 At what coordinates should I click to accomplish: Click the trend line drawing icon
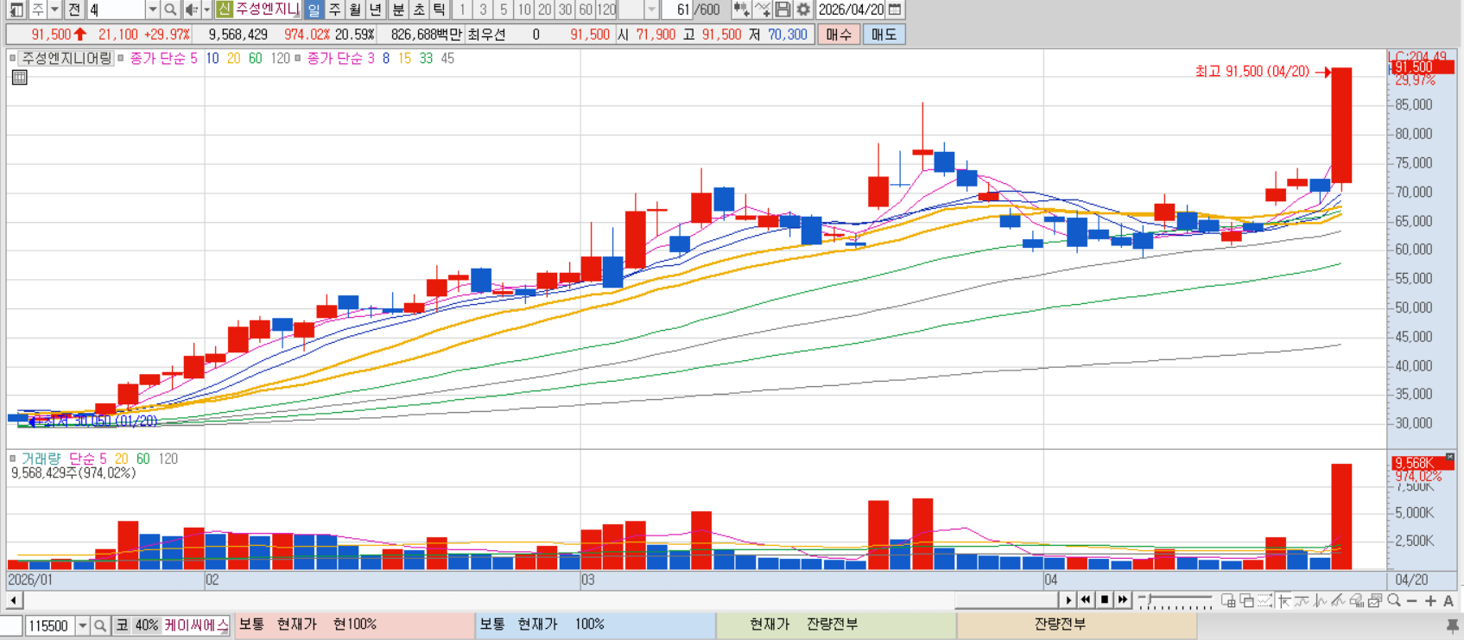1338,600
